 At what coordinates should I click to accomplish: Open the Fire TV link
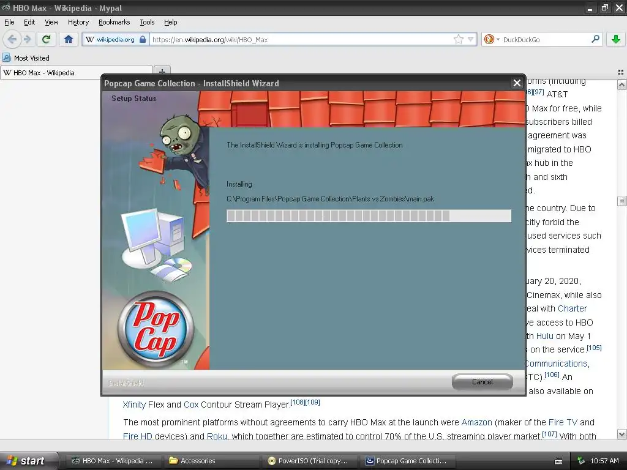(563, 422)
